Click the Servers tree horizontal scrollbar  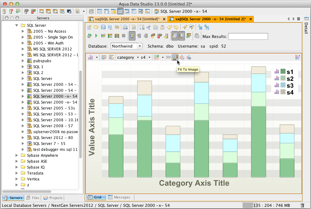point(27,192)
